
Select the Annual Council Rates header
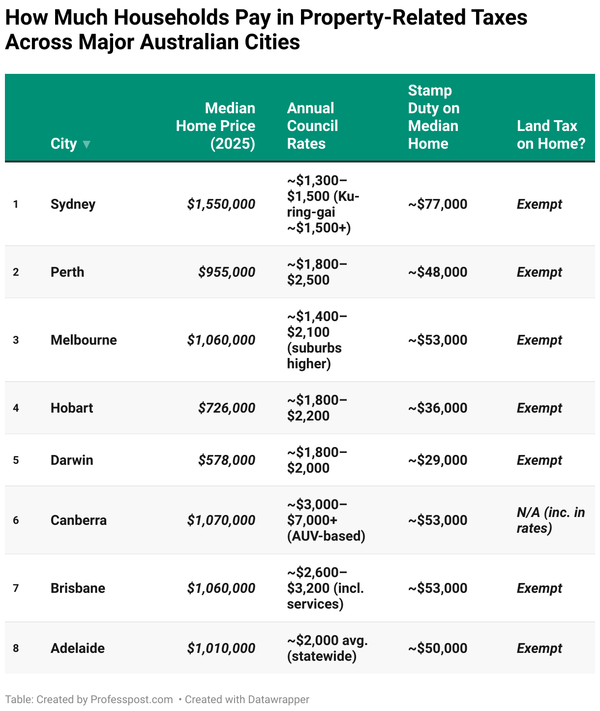tap(312, 126)
